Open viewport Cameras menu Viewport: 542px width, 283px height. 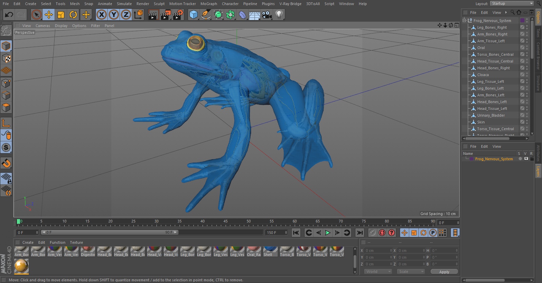(43, 26)
